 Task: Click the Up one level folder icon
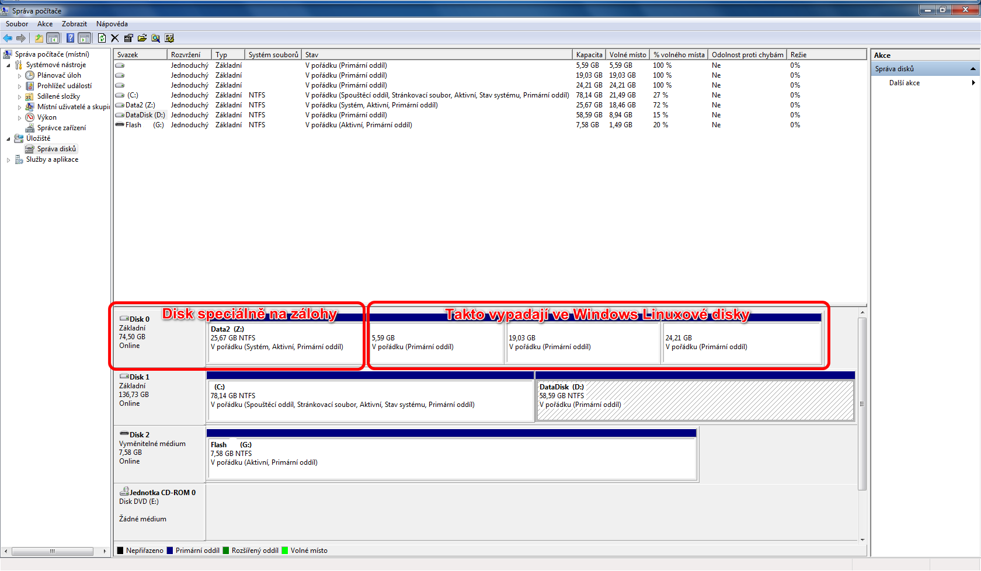tap(39, 38)
